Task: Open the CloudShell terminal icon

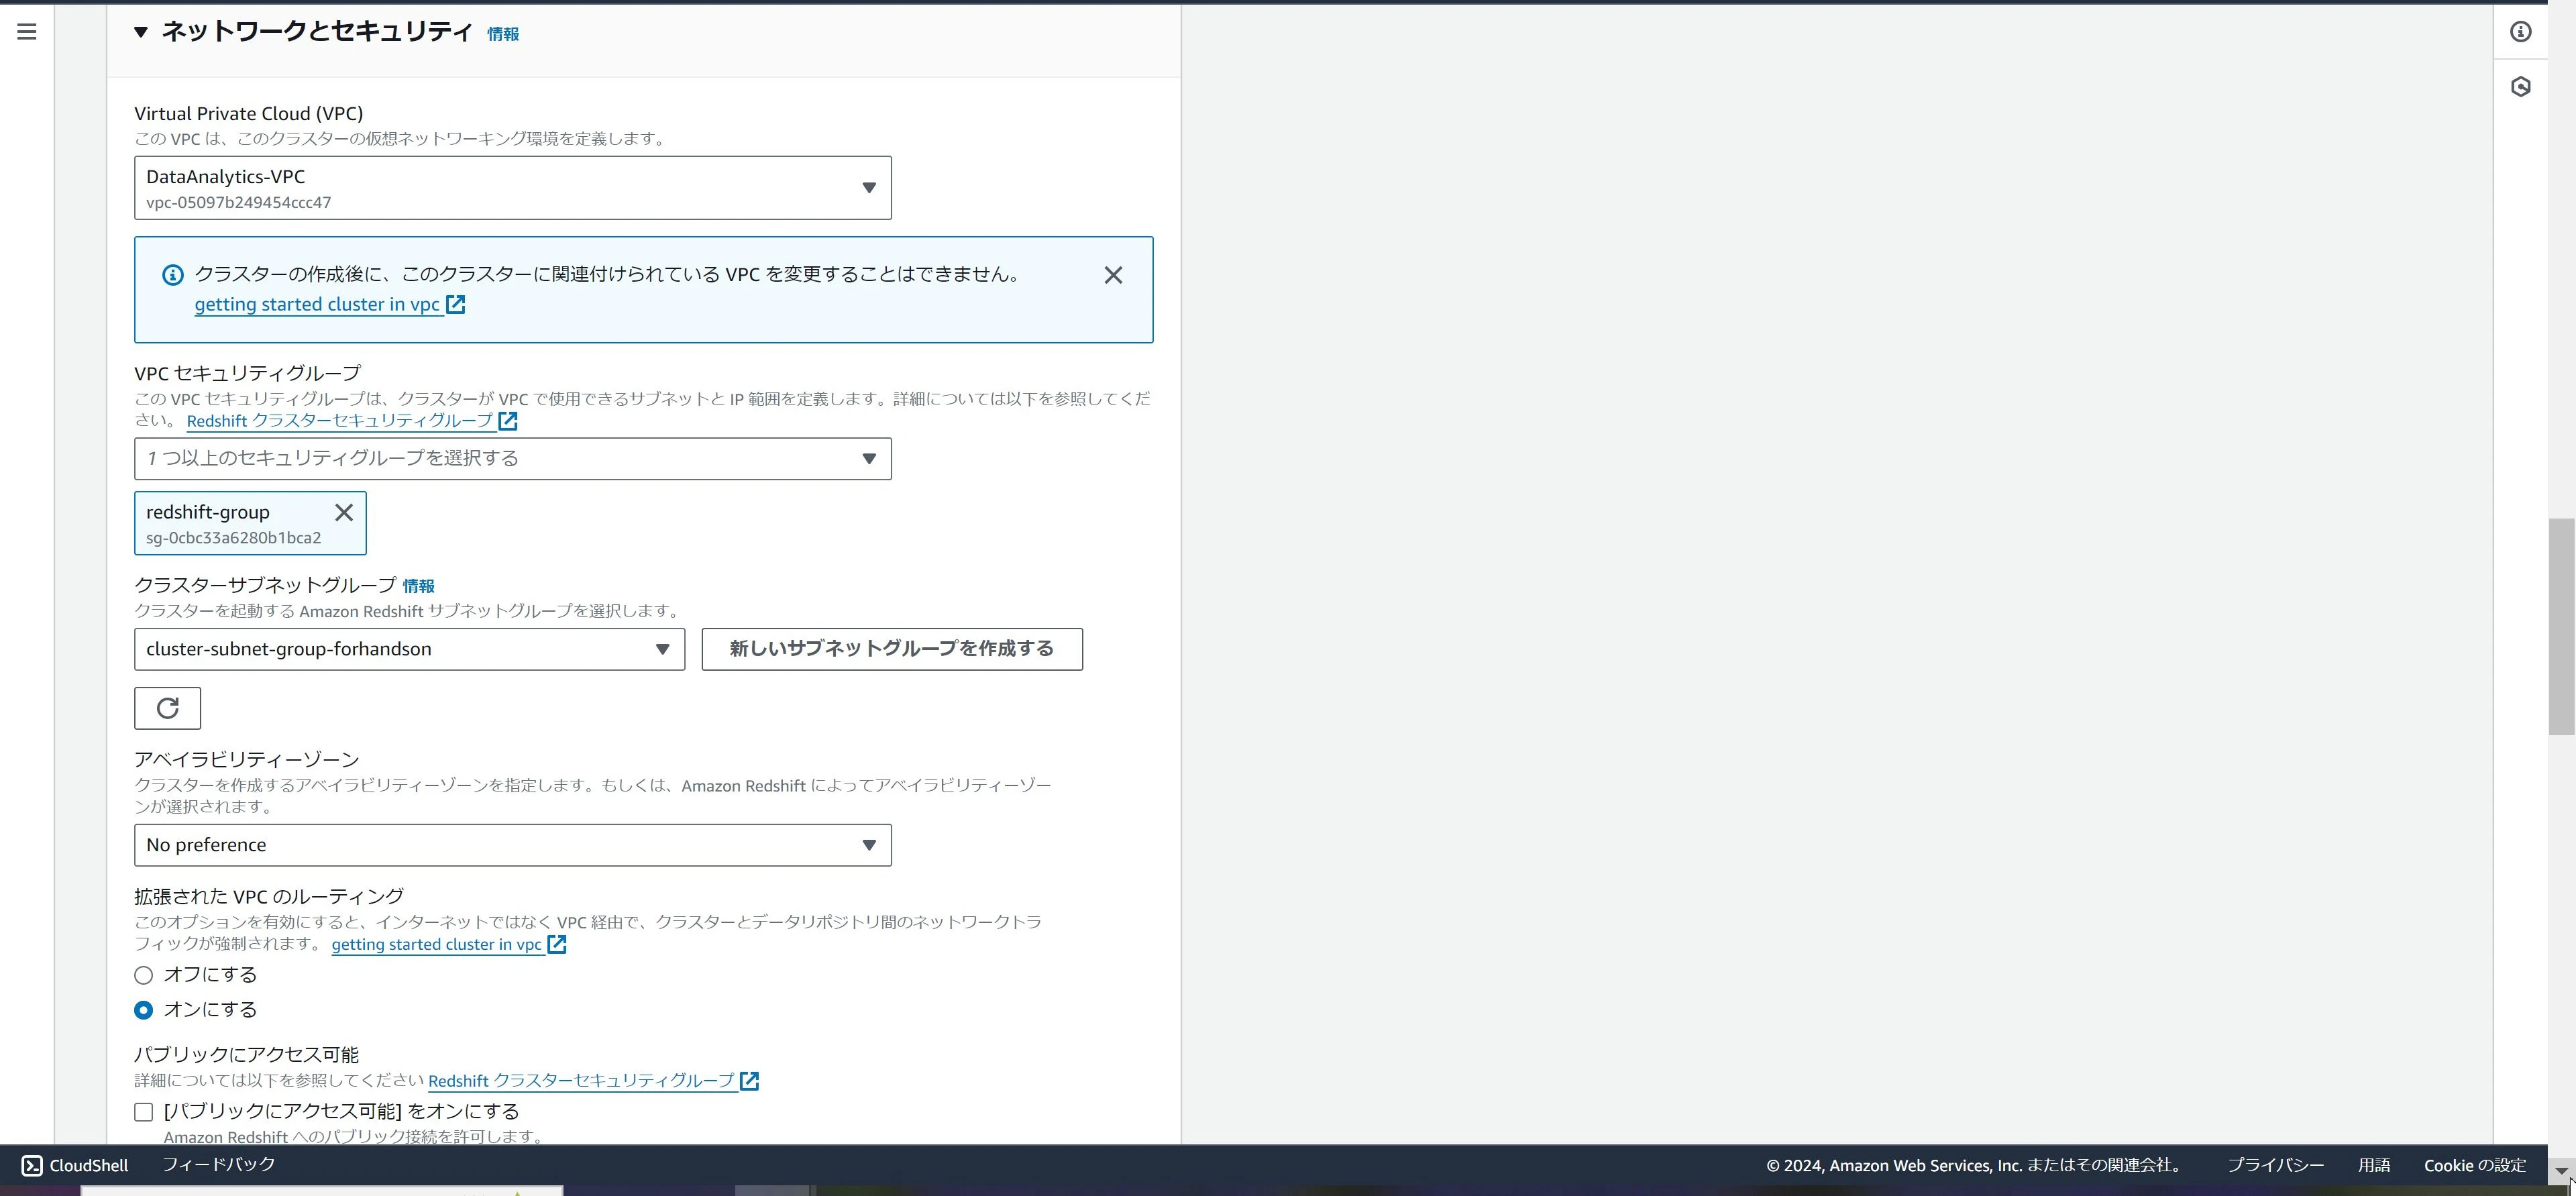Action: [32, 1165]
